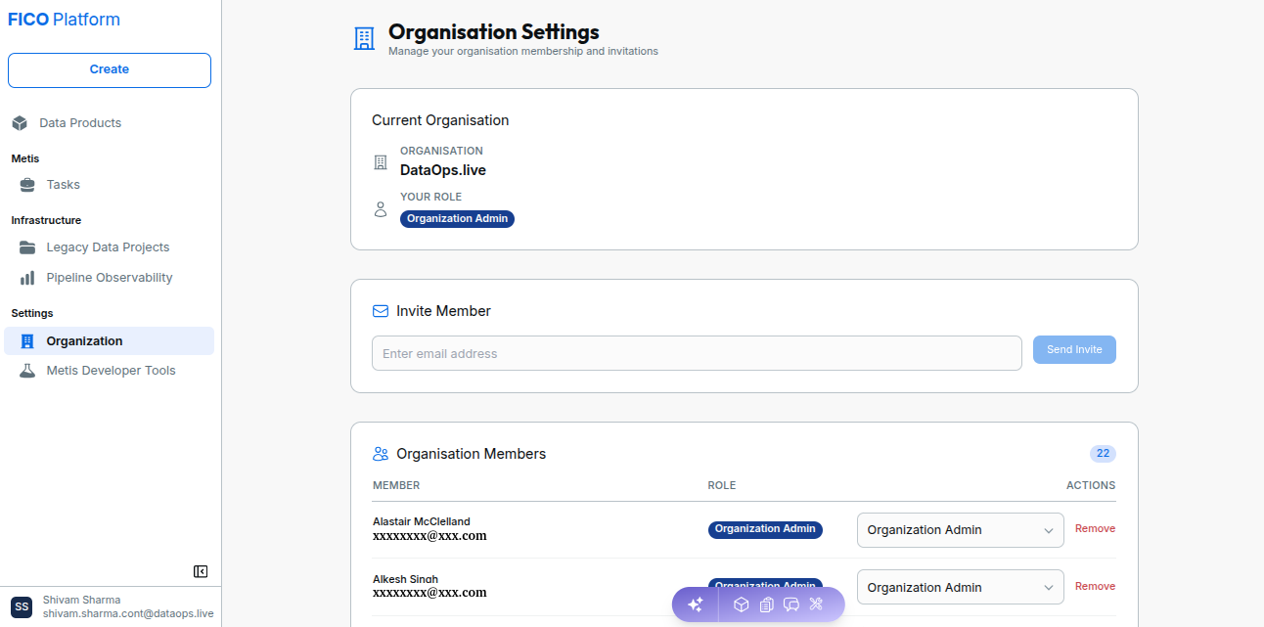
Task: Click the Invite Member section title
Action: click(443, 311)
